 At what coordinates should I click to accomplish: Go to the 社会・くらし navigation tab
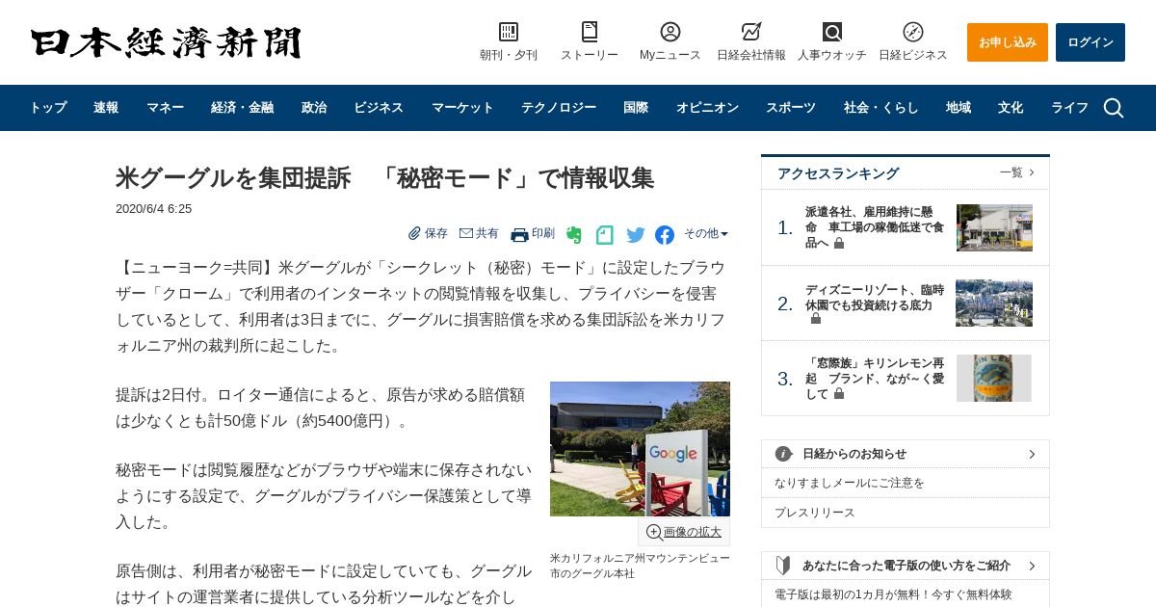(881, 108)
